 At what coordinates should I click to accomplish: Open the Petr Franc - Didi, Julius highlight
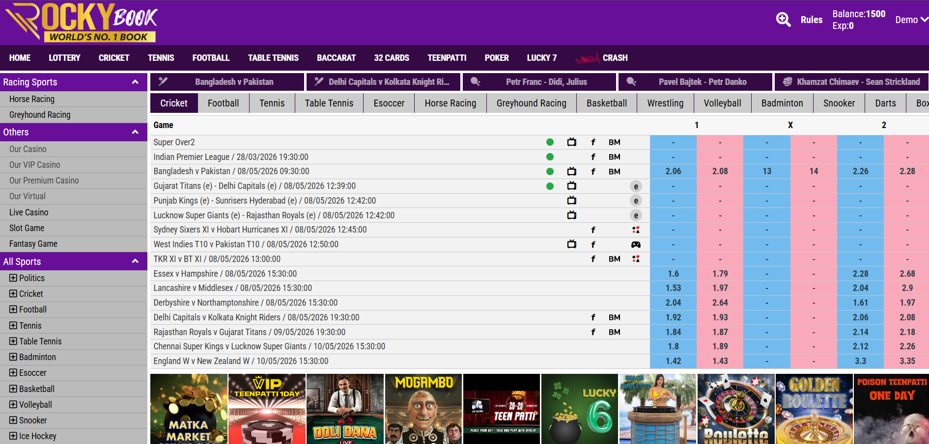click(539, 82)
